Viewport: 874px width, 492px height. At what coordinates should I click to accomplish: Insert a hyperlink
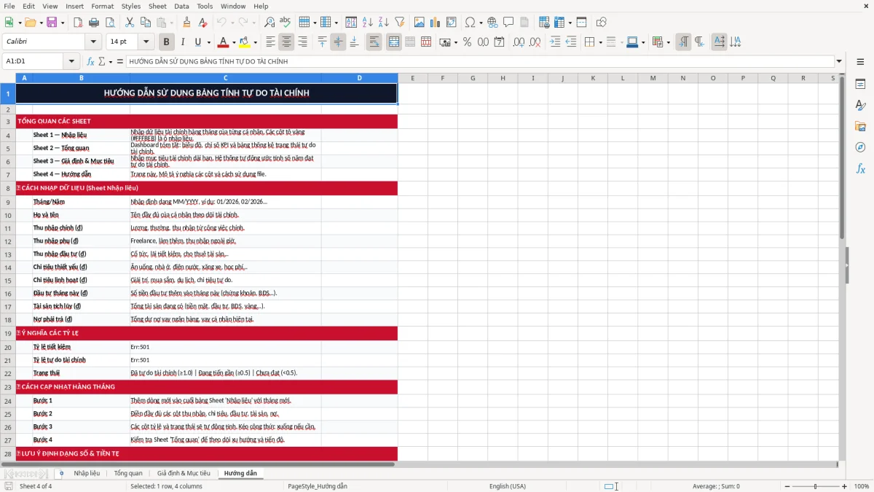coord(492,23)
